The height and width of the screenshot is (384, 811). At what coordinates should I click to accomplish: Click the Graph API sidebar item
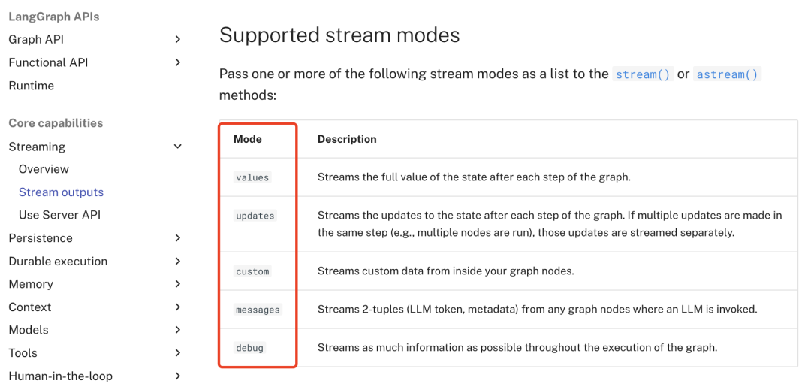pos(36,39)
